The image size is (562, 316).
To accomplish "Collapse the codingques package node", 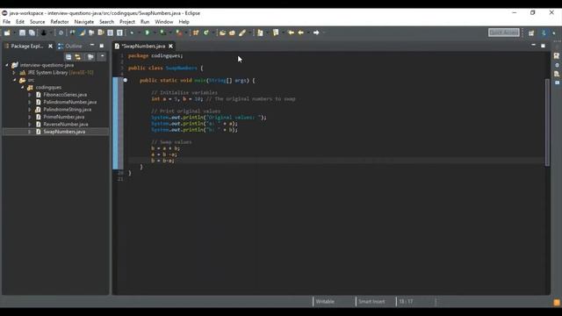I will pos(22,88).
